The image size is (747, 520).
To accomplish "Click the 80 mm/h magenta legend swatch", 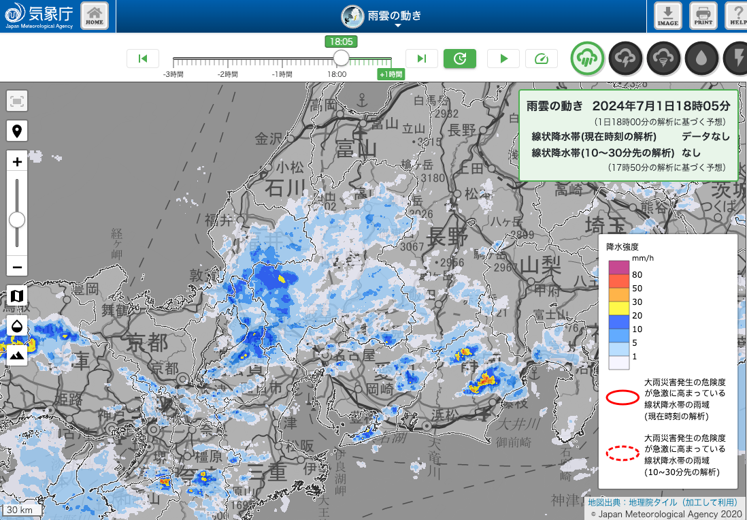I will [619, 267].
